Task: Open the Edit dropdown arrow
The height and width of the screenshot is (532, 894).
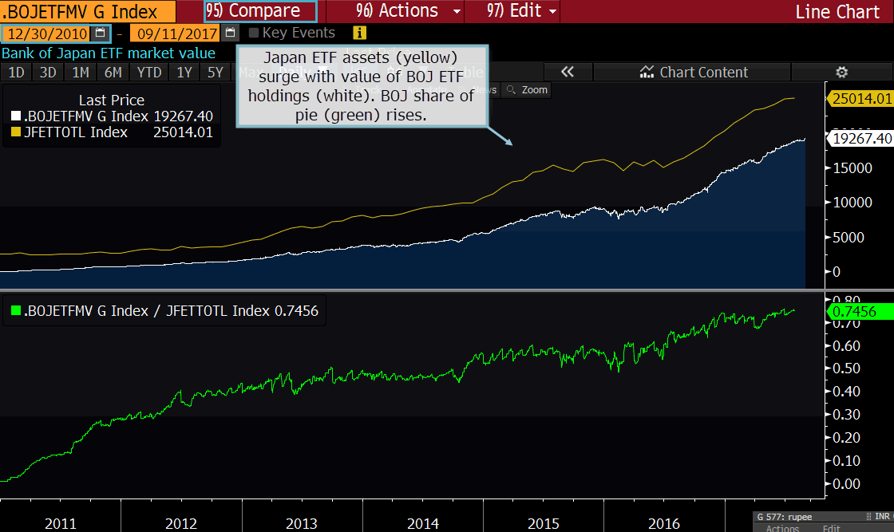Action: [x=552, y=11]
